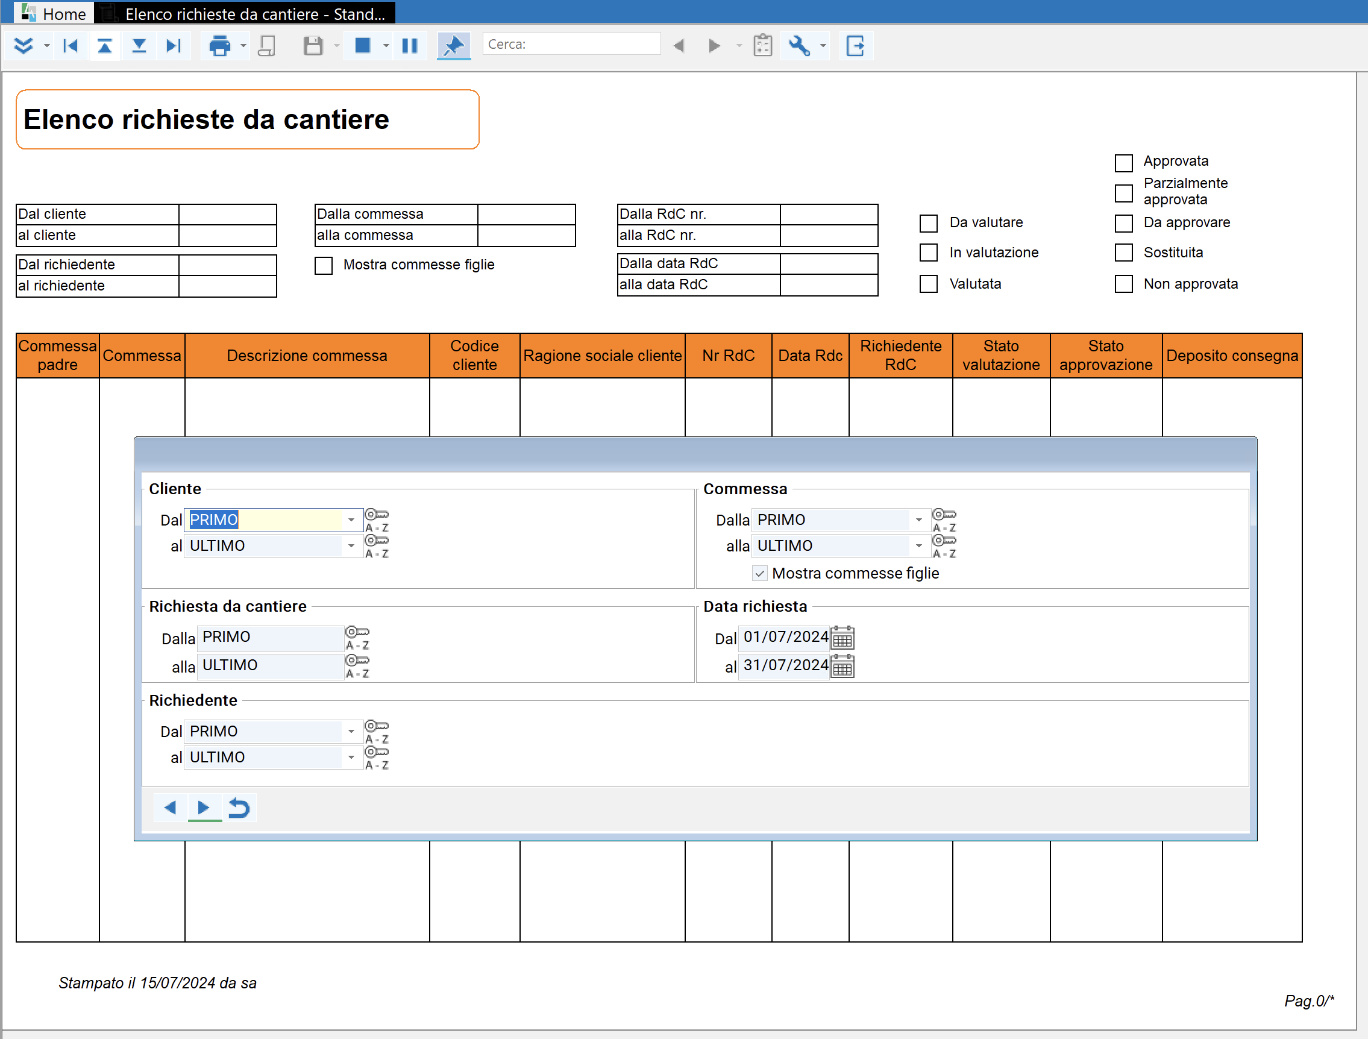
Task: Click the save floppy disk icon
Action: pyautogui.click(x=313, y=46)
